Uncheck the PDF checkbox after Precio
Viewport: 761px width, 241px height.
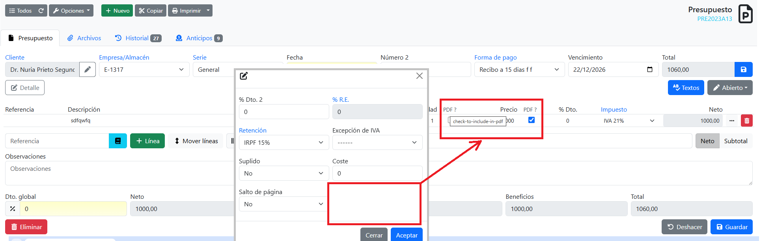click(532, 120)
